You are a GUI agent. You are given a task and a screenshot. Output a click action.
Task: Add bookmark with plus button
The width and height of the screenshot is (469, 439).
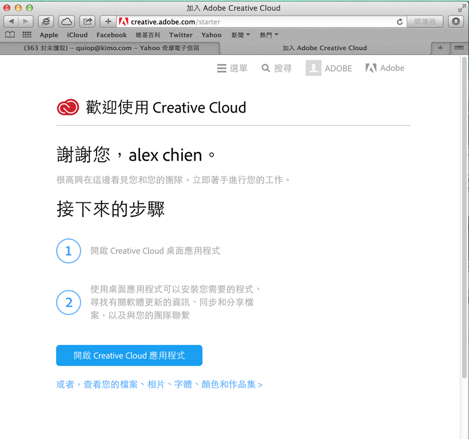pos(108,22)
